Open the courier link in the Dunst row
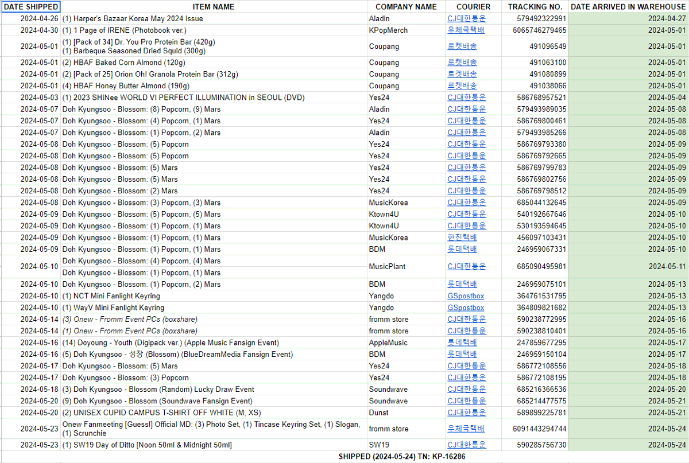Screen dimensions: 689x463 coord(466,413)
